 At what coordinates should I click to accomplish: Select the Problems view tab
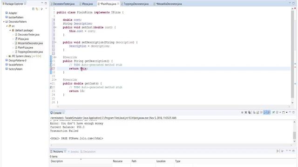click(x=58, y=152)
